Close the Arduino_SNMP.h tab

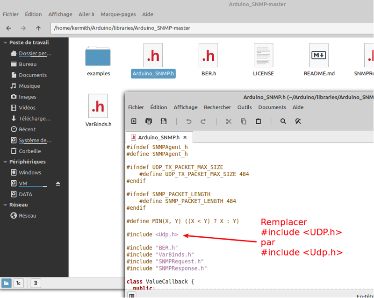pyautogui.click(x=185, y=137)
